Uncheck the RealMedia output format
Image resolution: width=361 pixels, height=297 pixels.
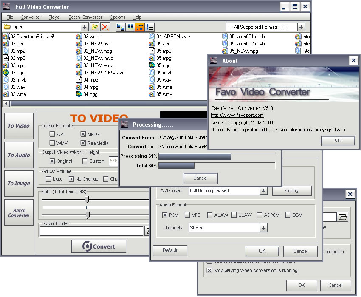pyautogui.click(x=83, y=143)
